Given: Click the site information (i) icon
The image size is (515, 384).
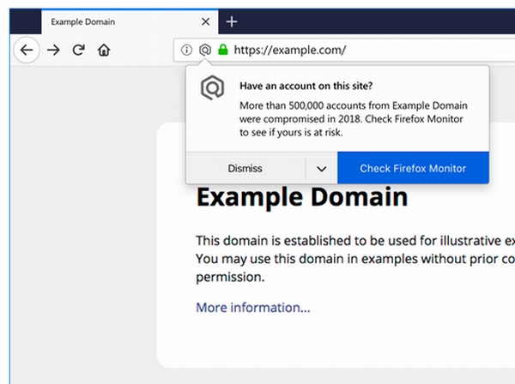Looking at the screenshot, I should [x=186, y=50].
